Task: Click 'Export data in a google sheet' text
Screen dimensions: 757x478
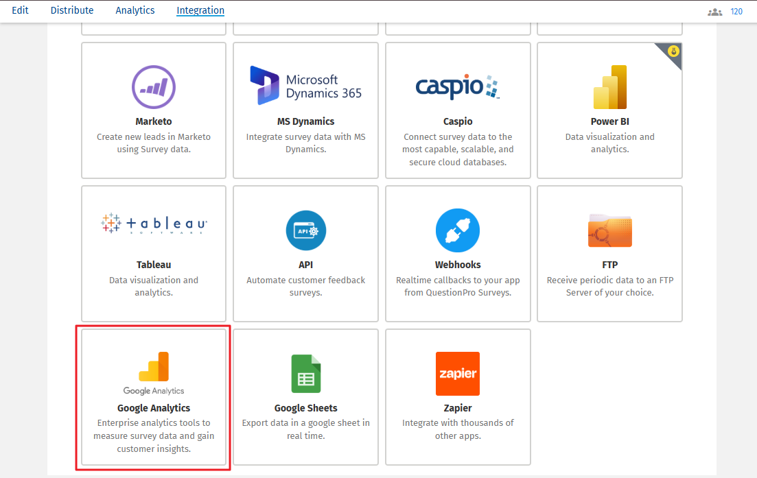Action: point(305,429)
